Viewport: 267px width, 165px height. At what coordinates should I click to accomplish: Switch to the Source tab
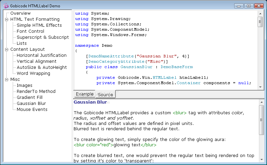(105, 95)
